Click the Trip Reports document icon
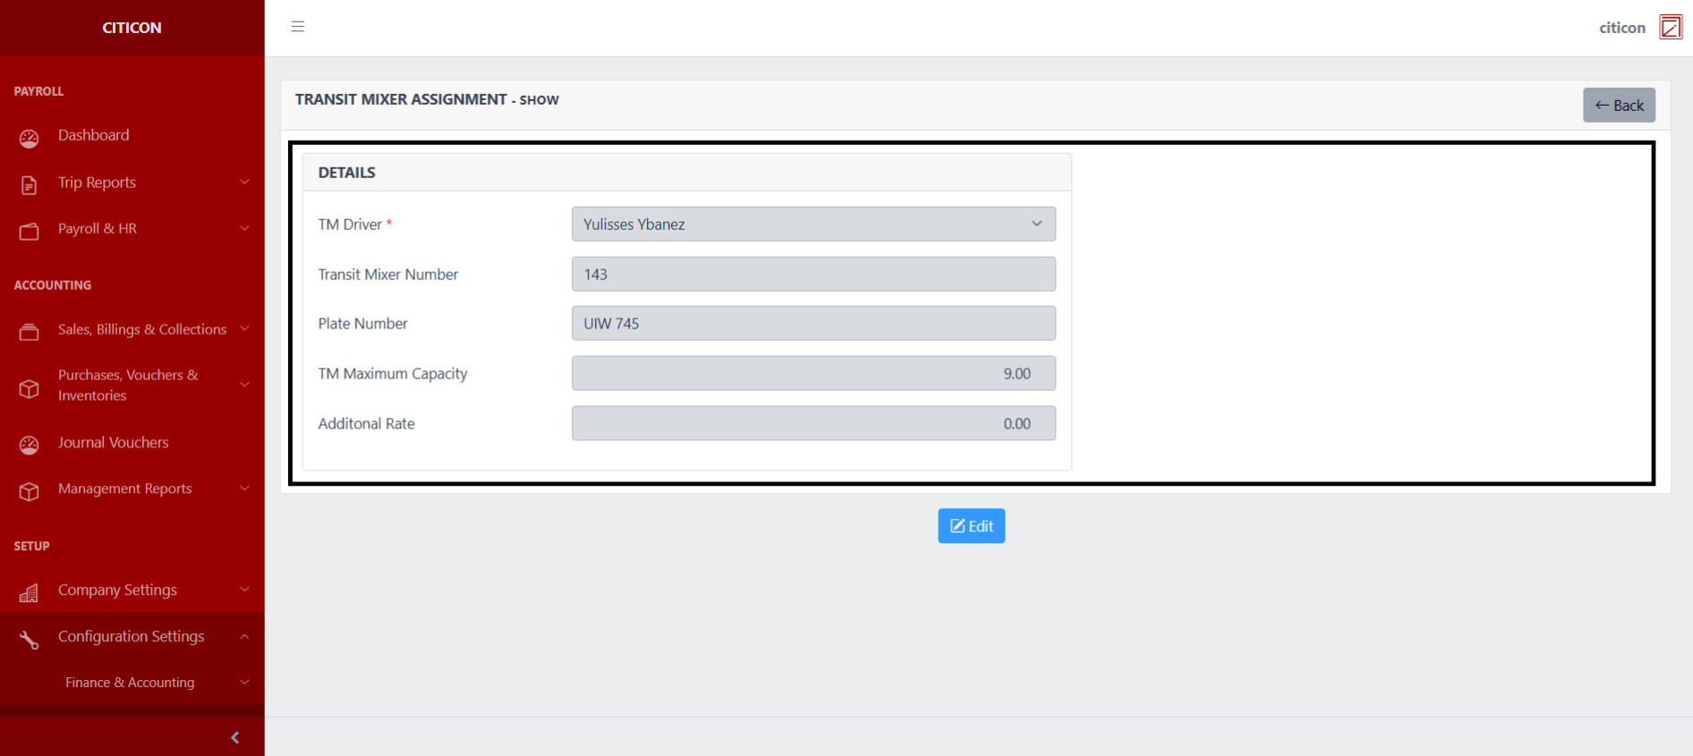 (x=30, y=183)
